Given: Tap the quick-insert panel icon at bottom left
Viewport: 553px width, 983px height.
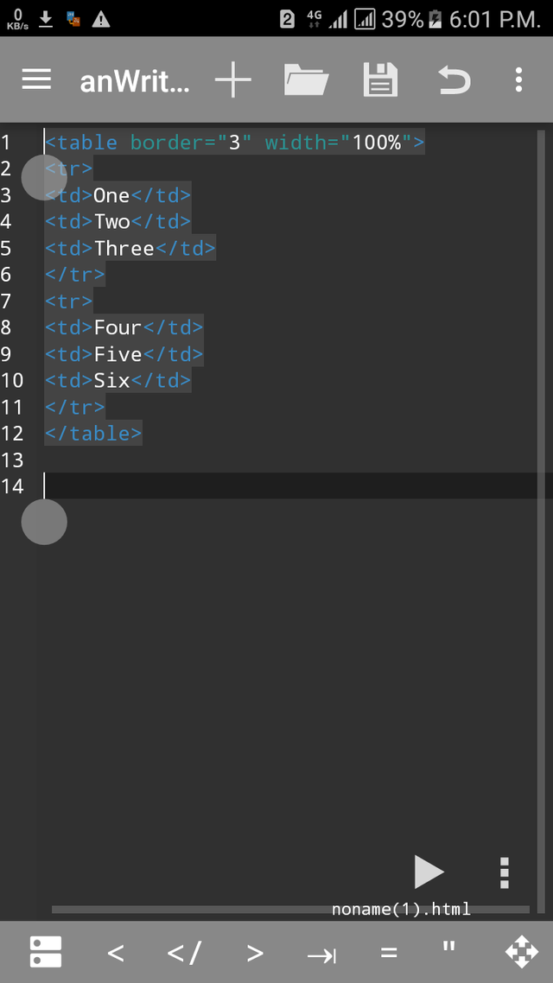Looking at the screenshot, I should point(45,952).
